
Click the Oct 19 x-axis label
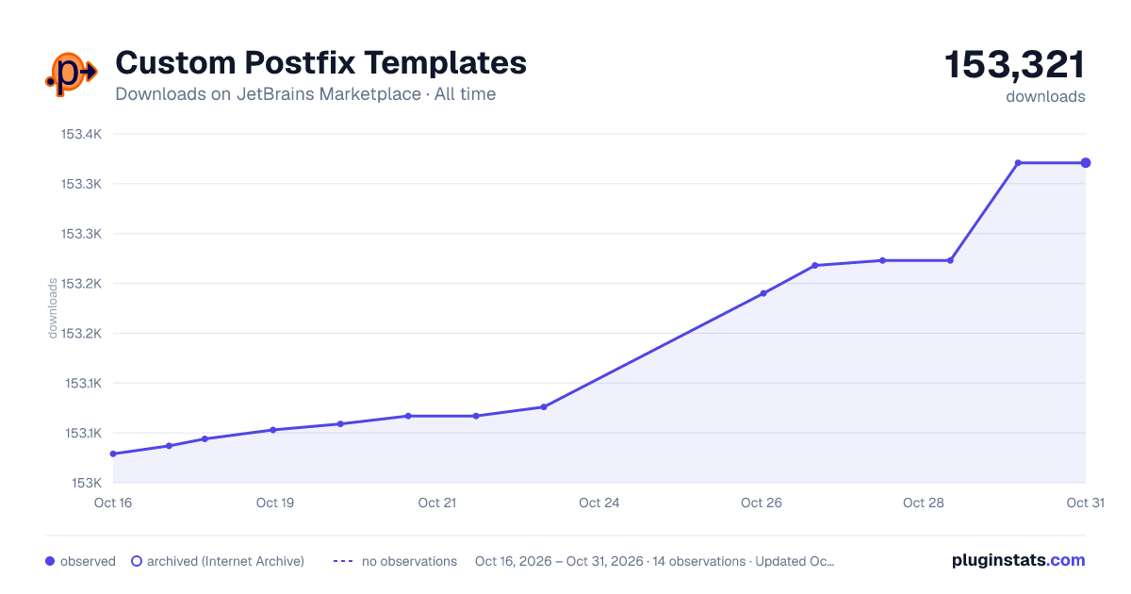pyautogui.click(x=275, y=503)
